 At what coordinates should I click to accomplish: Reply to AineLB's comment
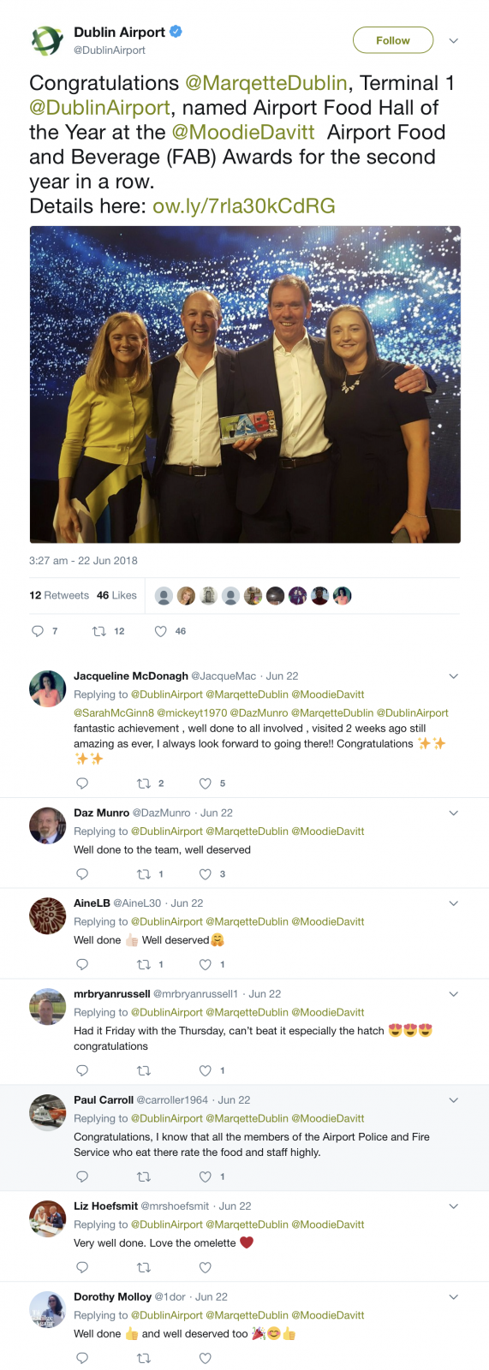(x=82, y=964)
